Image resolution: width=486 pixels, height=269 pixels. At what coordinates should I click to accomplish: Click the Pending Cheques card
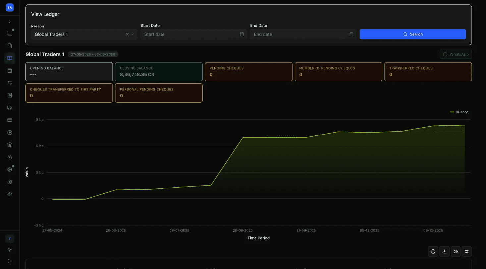coord(248,72)
